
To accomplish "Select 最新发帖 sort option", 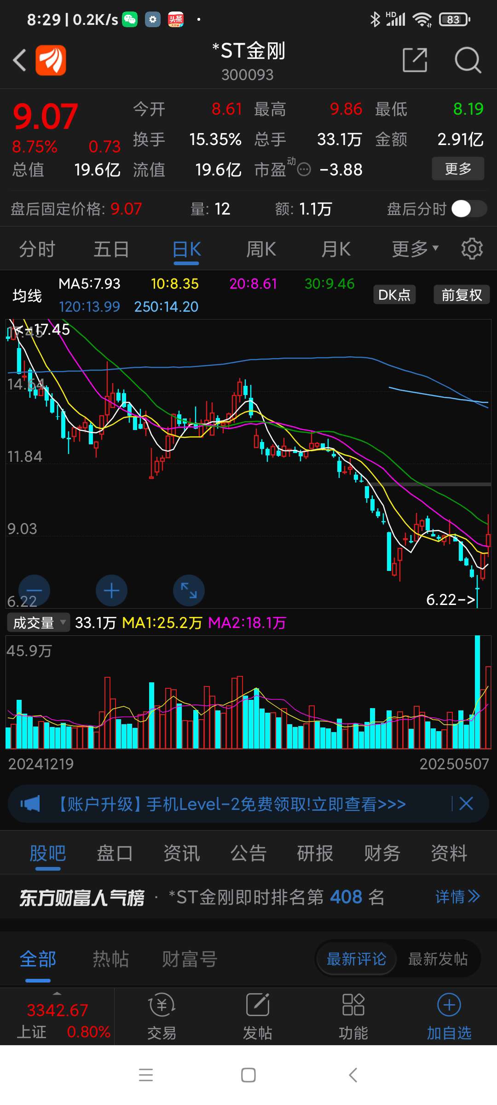I will pos(438,959).
